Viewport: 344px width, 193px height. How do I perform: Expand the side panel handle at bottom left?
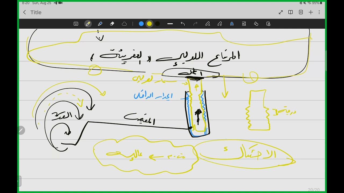pyautogui.click(x=19, y=181)
